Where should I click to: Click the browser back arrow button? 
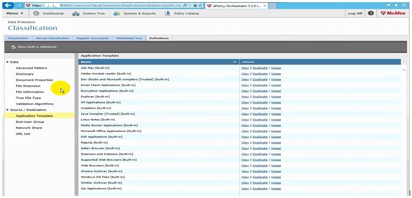click(x=7, y=5)
